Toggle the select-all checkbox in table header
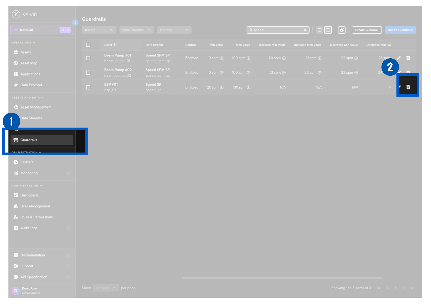This screenshot has width=431, height=304. click(x=88, y=45)
